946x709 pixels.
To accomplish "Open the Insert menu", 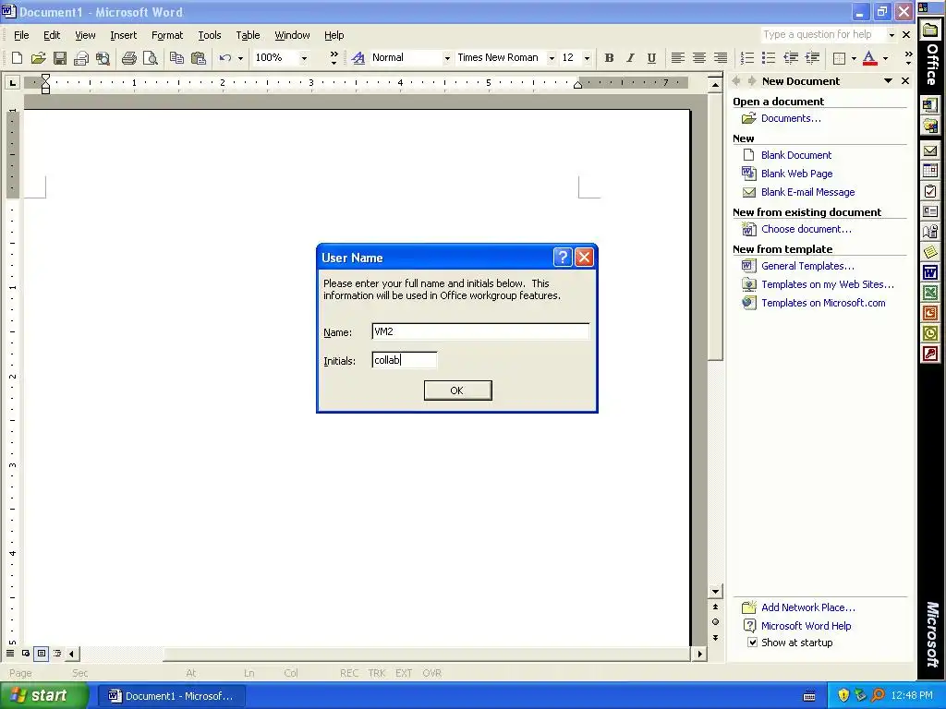I will (123, 35).
